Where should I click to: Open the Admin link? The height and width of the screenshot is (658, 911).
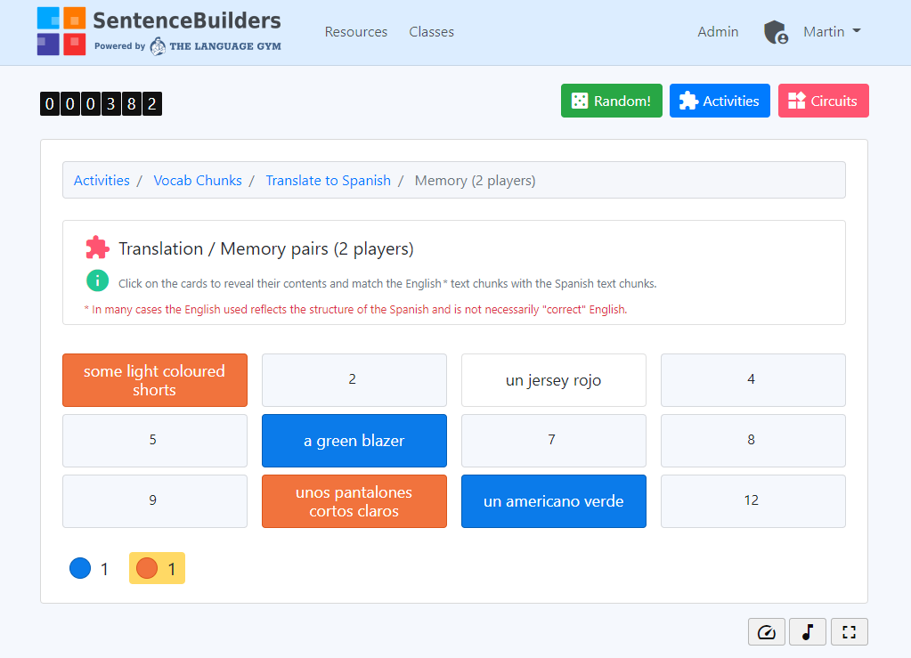(718, 32)
